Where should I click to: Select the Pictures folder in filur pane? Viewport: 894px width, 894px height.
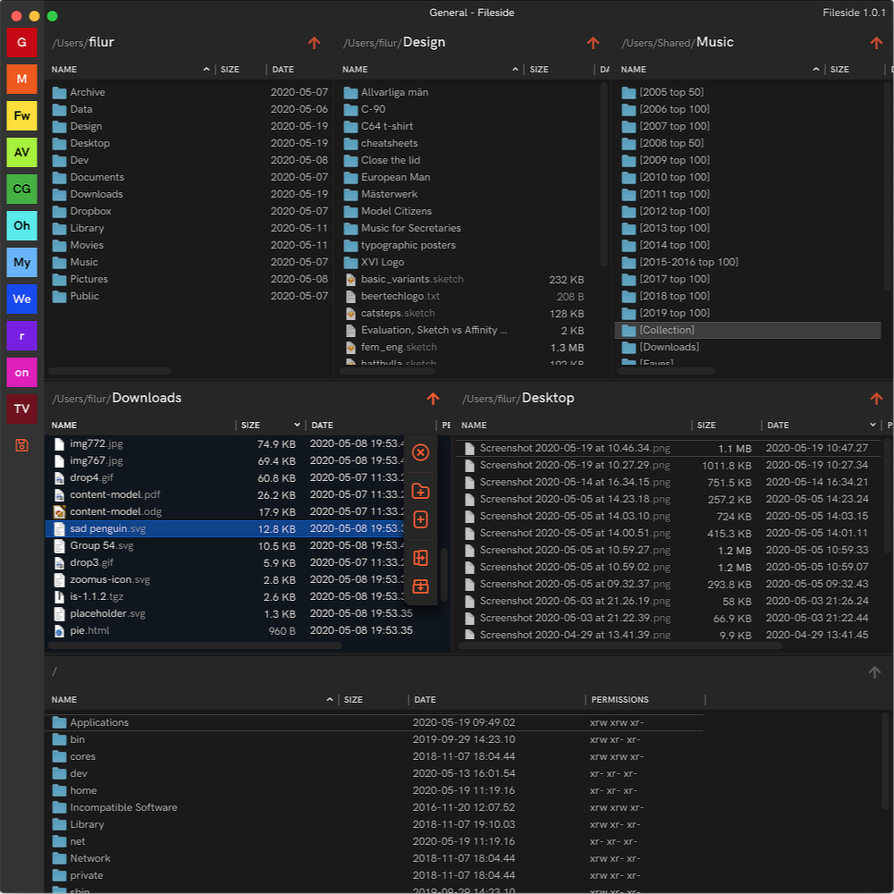tap(190, 279)
